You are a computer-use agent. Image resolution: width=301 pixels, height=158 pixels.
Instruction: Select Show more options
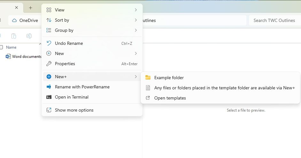click(74, 110)
